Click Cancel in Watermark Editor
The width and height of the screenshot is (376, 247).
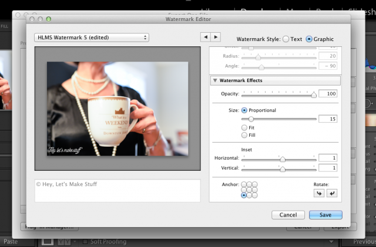coord(288,215)
